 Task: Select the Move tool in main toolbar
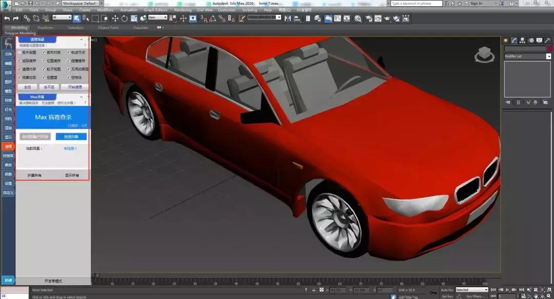coord(115,18)
